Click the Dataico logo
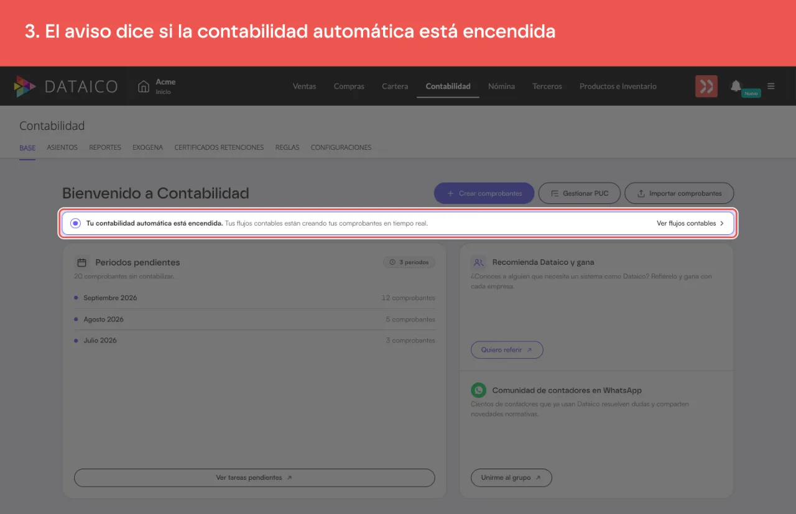Screen dimensions: 796x514 [x=66, y=86]
